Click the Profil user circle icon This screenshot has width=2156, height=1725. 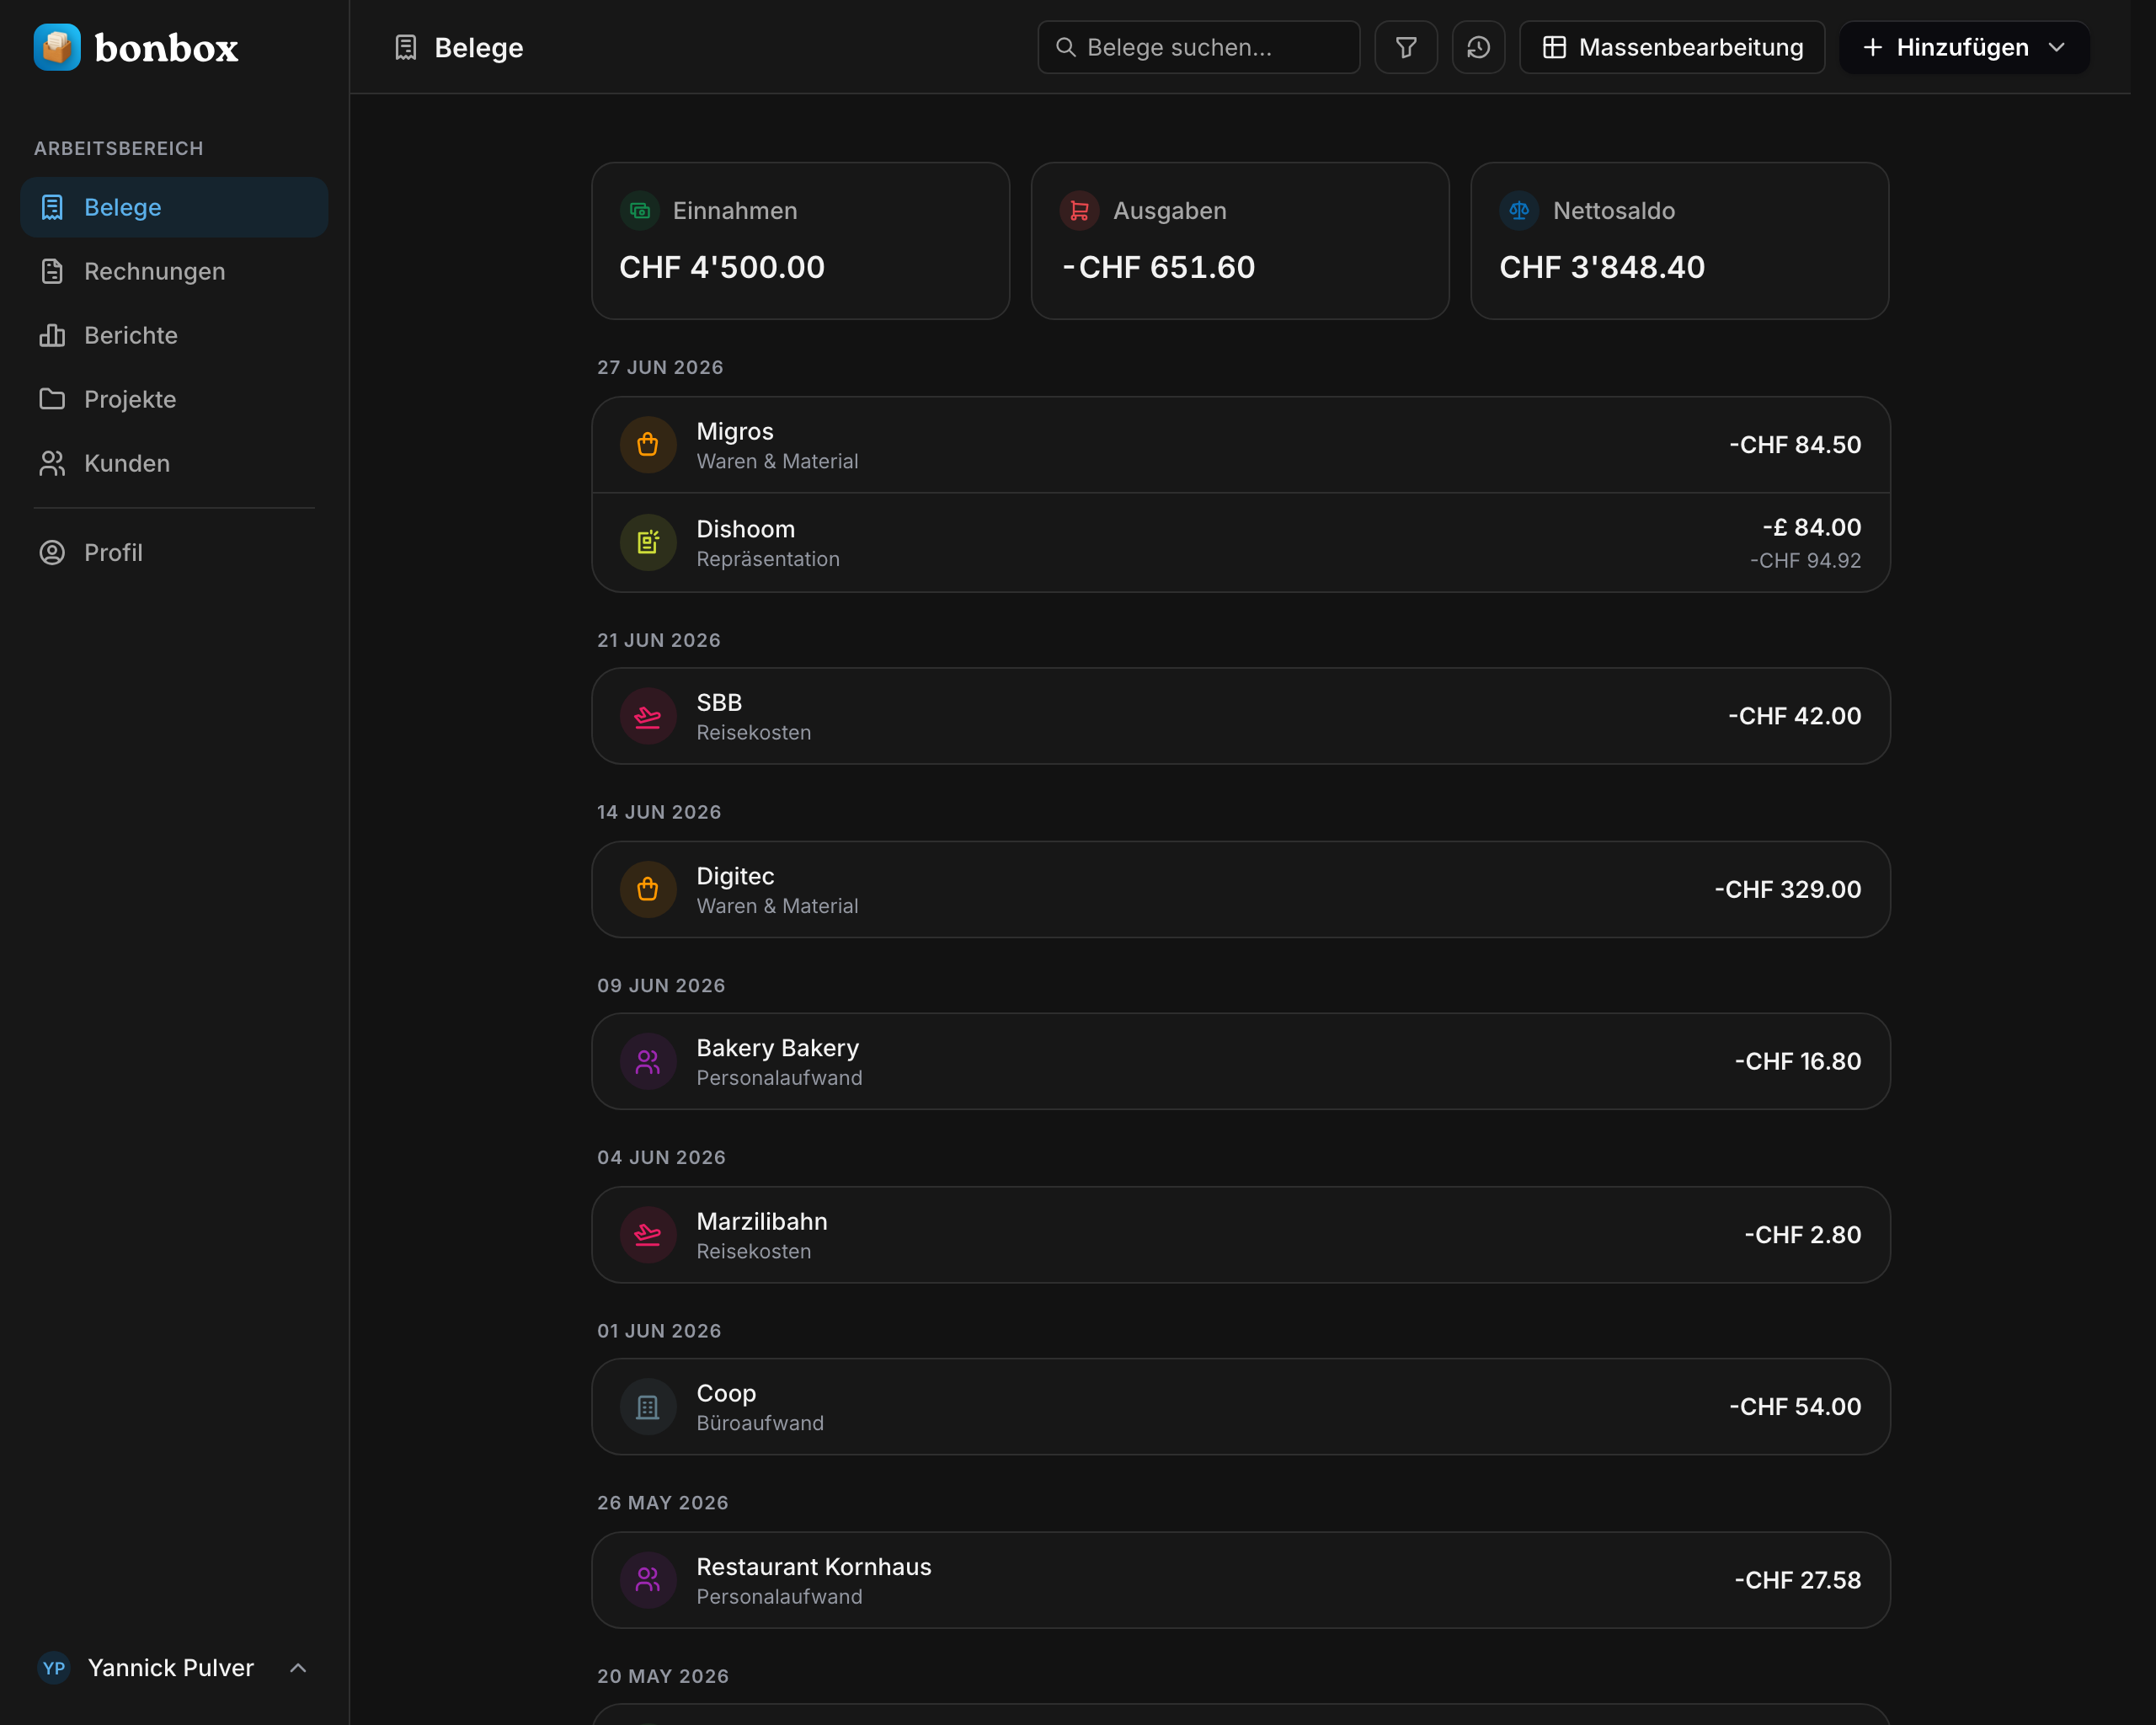(x=52, y=552)
